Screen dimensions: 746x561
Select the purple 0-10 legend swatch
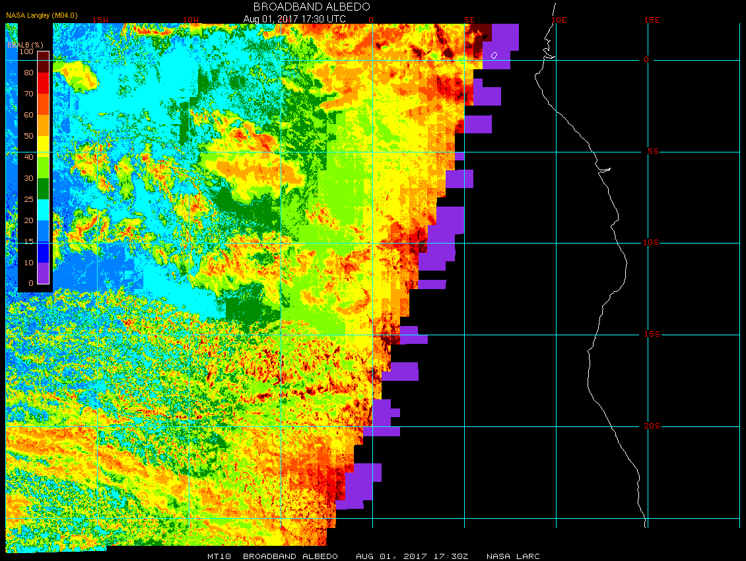click(x=44, y=273)
